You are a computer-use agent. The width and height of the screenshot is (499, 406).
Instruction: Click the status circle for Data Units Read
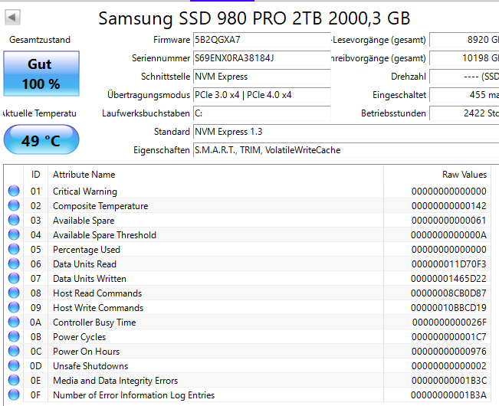point(14,264)
